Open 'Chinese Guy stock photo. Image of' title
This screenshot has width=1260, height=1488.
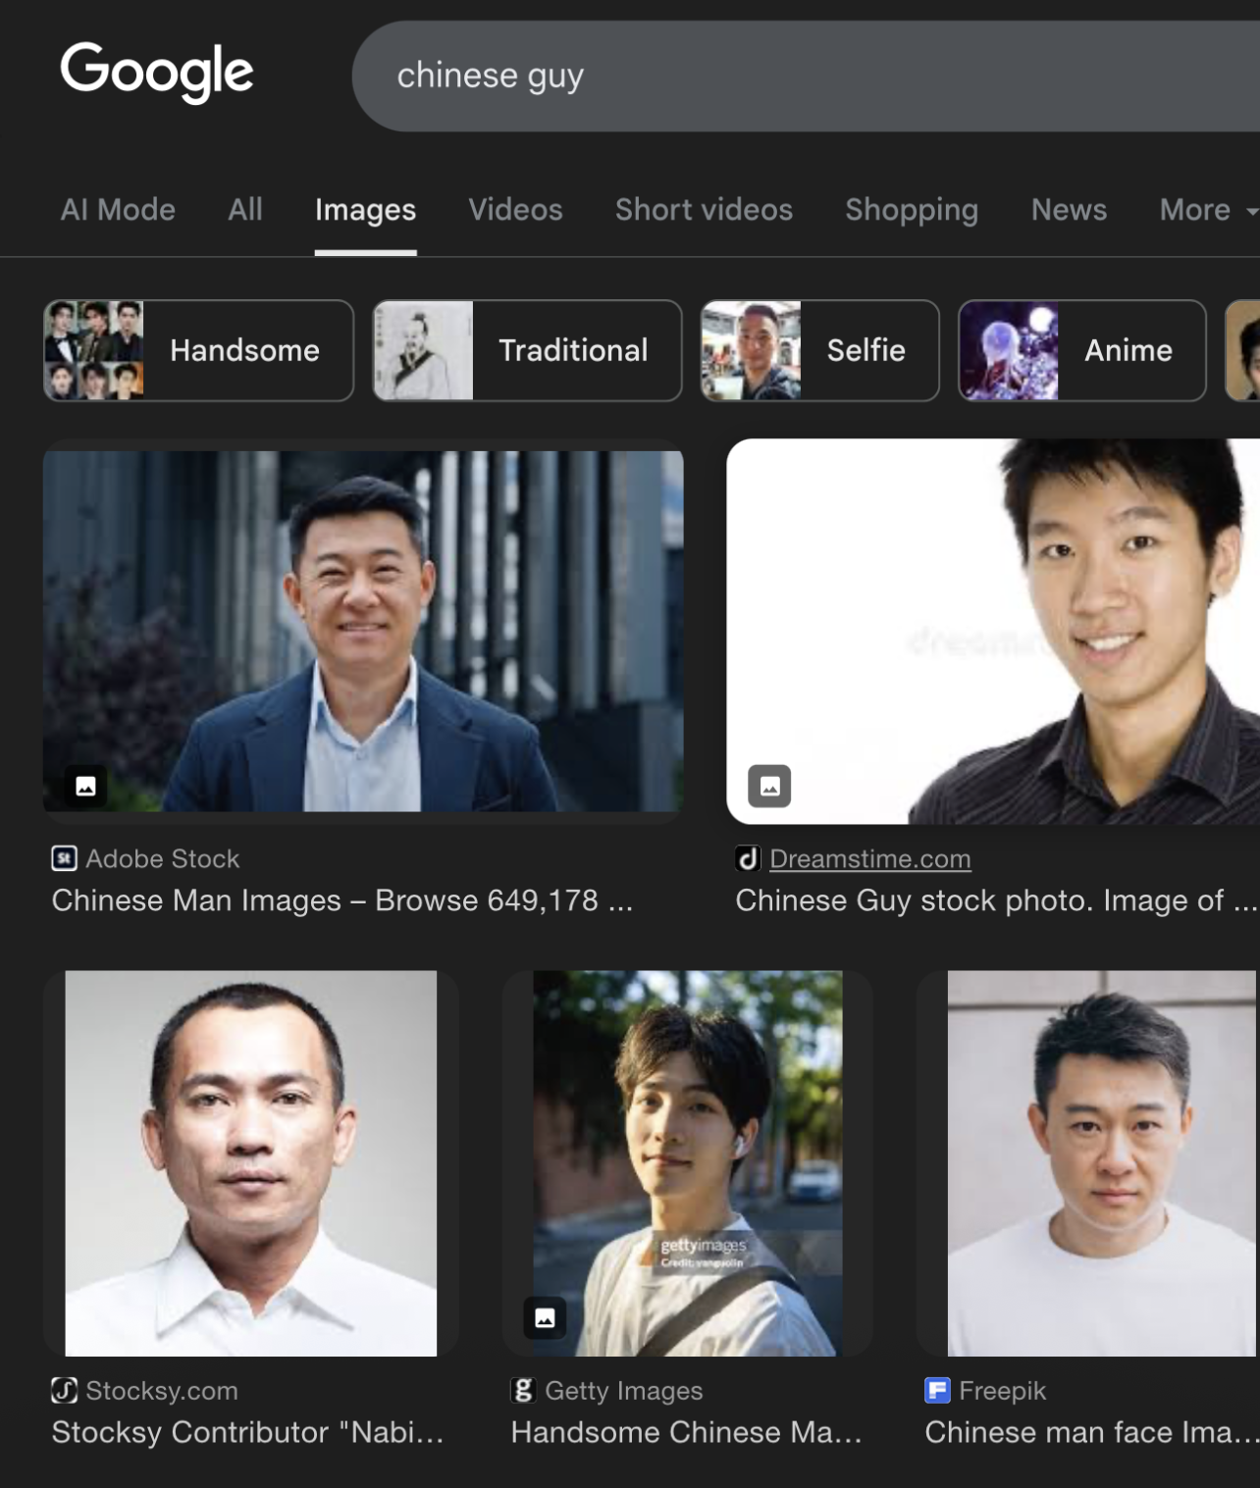click(996, 900)
